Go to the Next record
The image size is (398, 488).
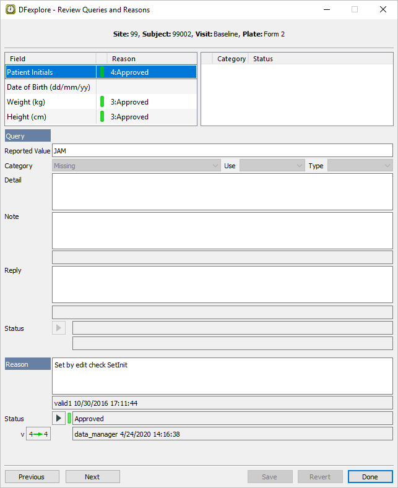pyautogui.click(x=92, y=477)
